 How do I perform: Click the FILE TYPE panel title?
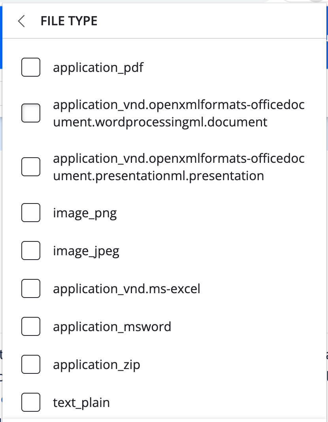pyautogui.click(x=68, y=21)
